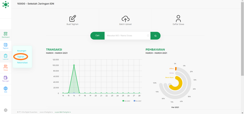Click the Belum Bayar chart label
The image size is (244, 114).
170,77
